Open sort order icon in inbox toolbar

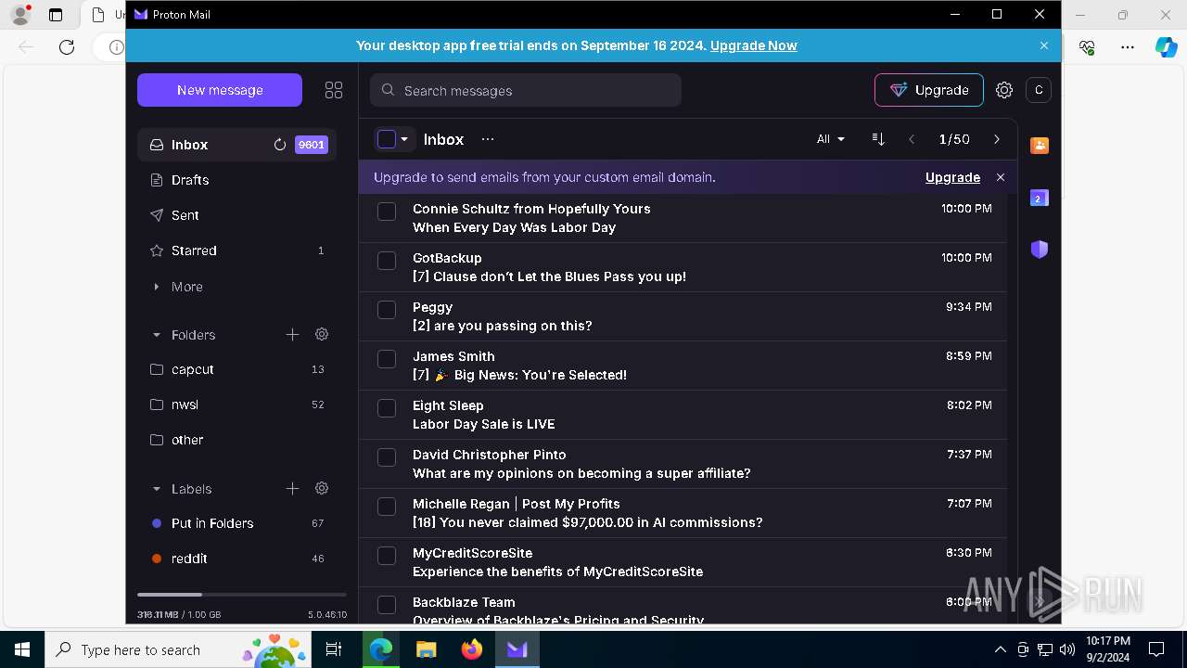click(x=878, y=139)
